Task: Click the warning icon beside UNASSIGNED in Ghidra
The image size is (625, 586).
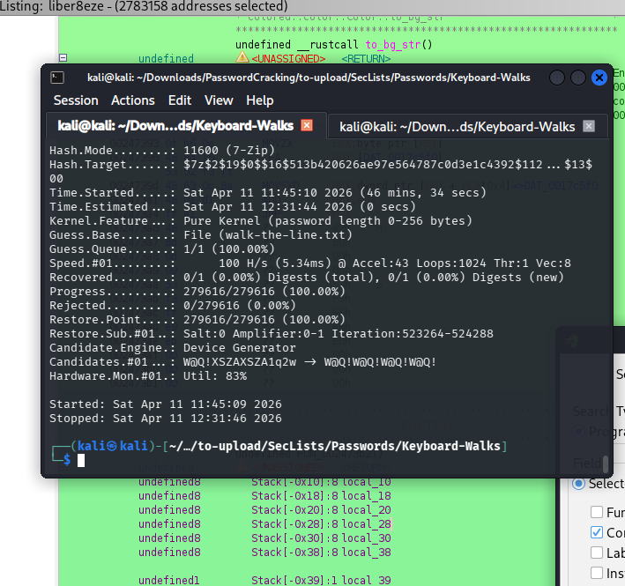Action: (242, 57)
